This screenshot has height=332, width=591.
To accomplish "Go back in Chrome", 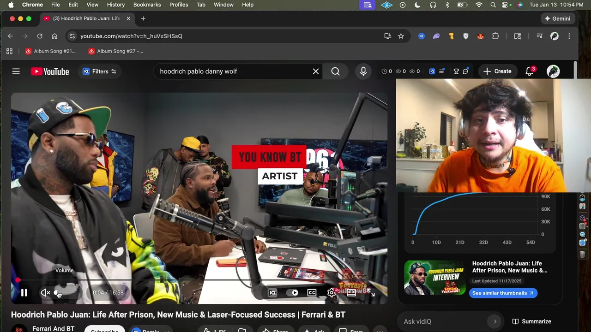I will coord(10,36).
